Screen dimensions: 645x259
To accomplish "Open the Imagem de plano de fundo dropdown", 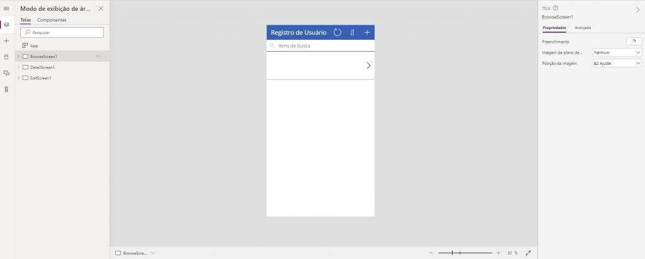I will click(x=617, y=52).
